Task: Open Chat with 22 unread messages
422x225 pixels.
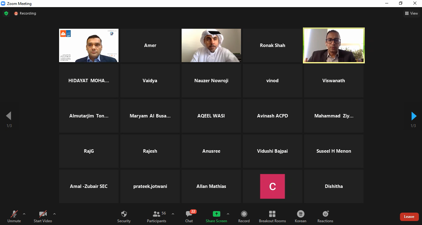Action: click(x=189, y=216)
